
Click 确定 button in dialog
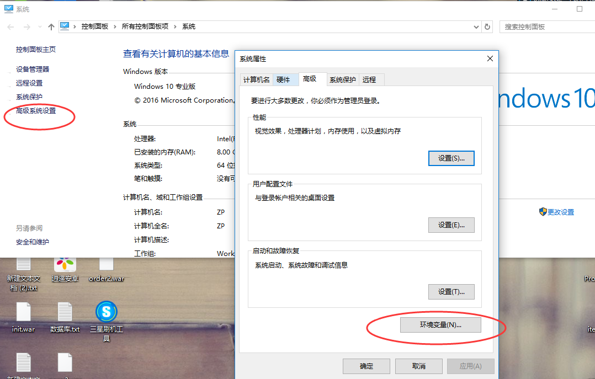click(366, 366)
